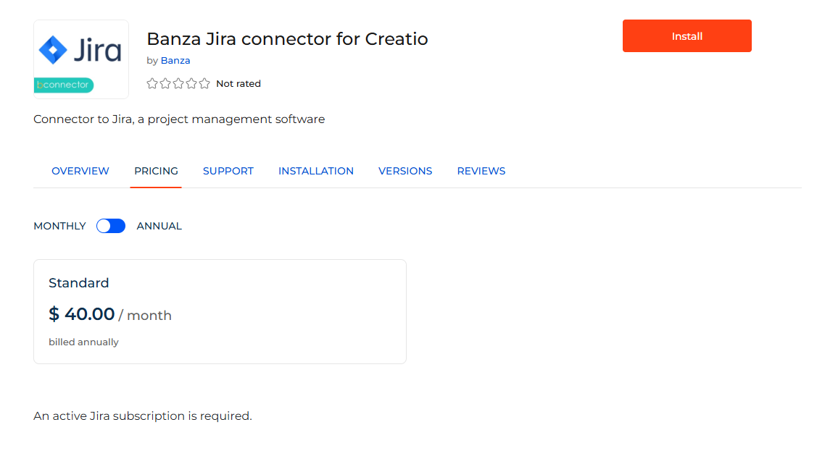Viewport: 817px width, 451px height.
Task: Click the red Install button
Action: coord(687,36)
